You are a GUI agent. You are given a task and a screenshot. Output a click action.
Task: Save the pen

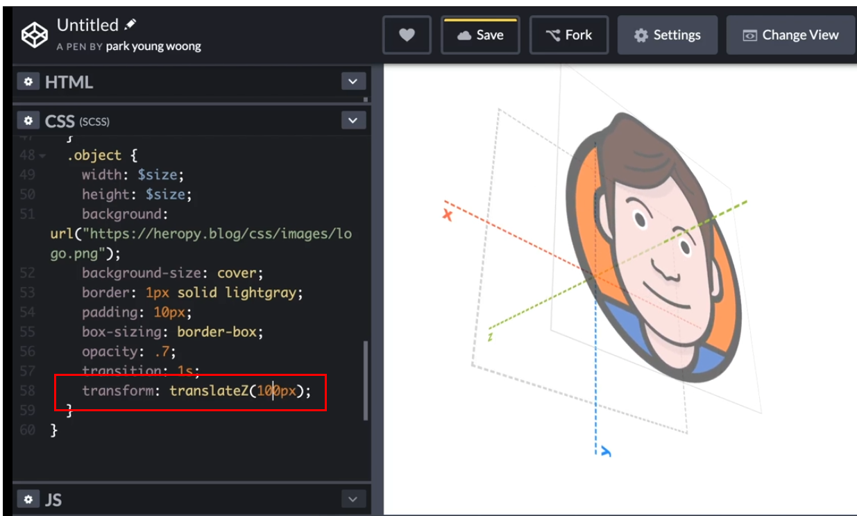(x=480, y=35)
